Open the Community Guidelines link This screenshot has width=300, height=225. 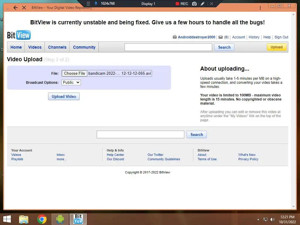[164, 159]
